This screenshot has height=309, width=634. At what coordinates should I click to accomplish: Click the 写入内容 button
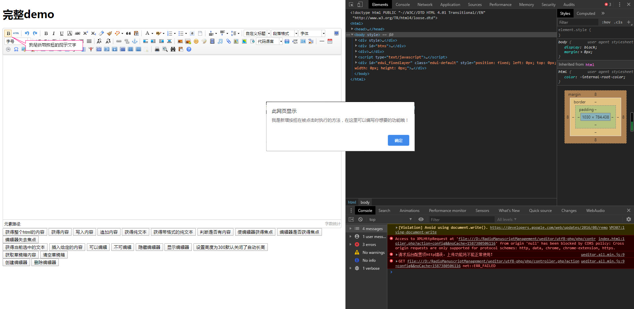point(84,232)
